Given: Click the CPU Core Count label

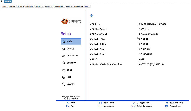Looking at the screenshot, I should tap(99, 34).
